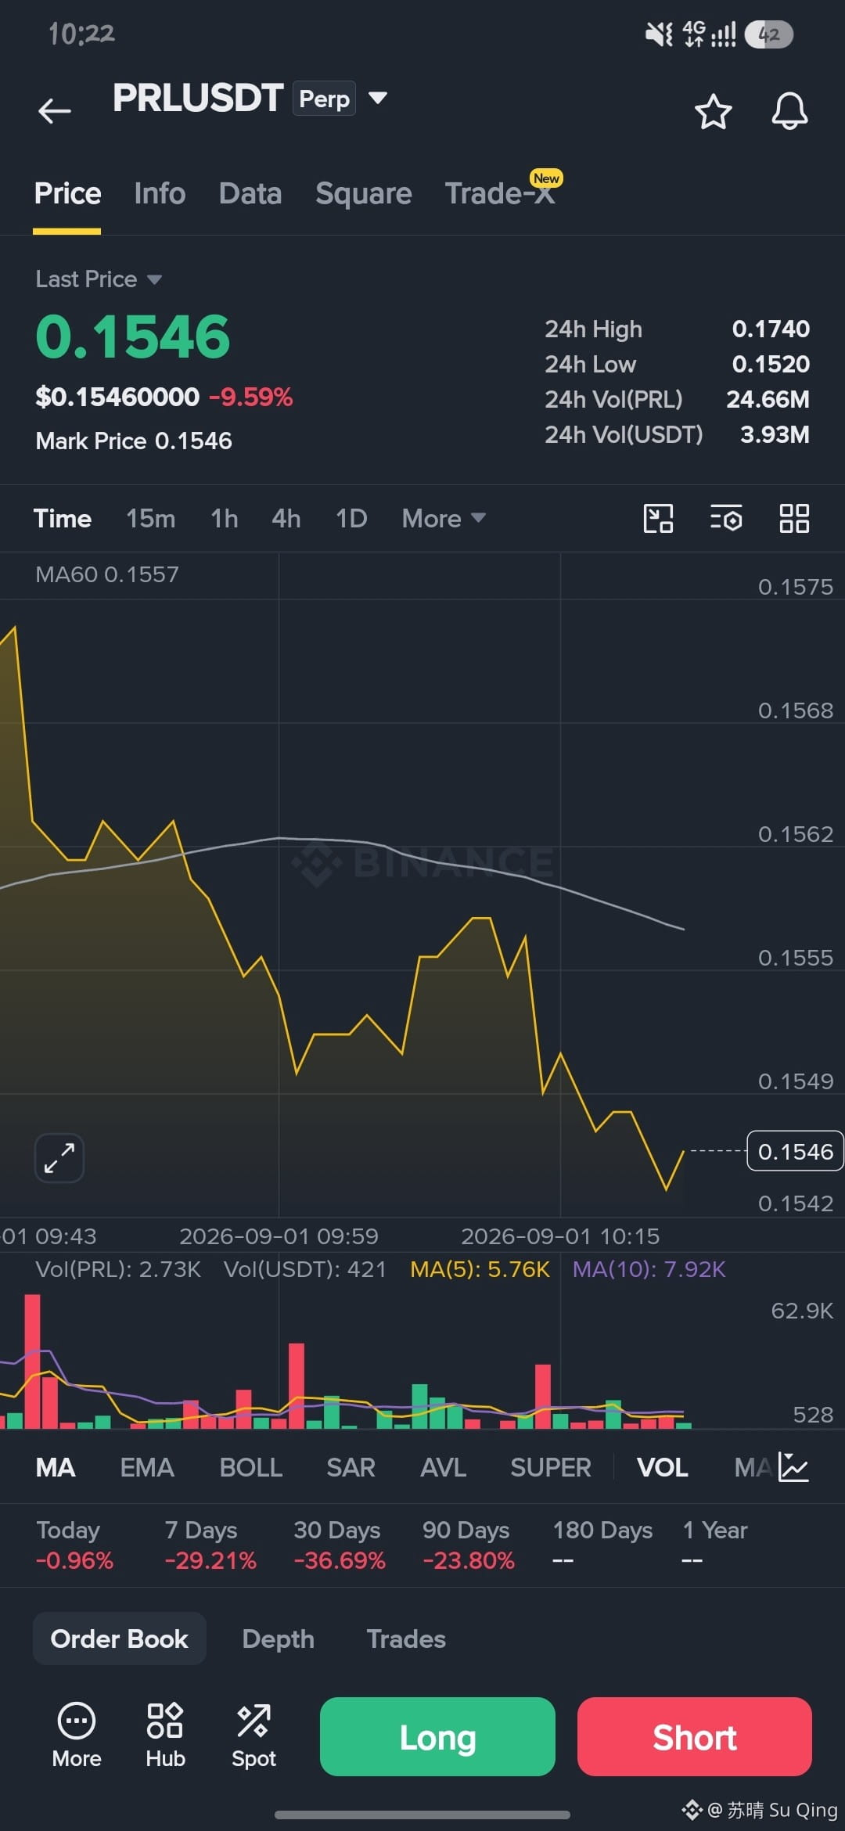Toggle the BOLL indicator
The image size is (845, 1831).
(250, 1467)
